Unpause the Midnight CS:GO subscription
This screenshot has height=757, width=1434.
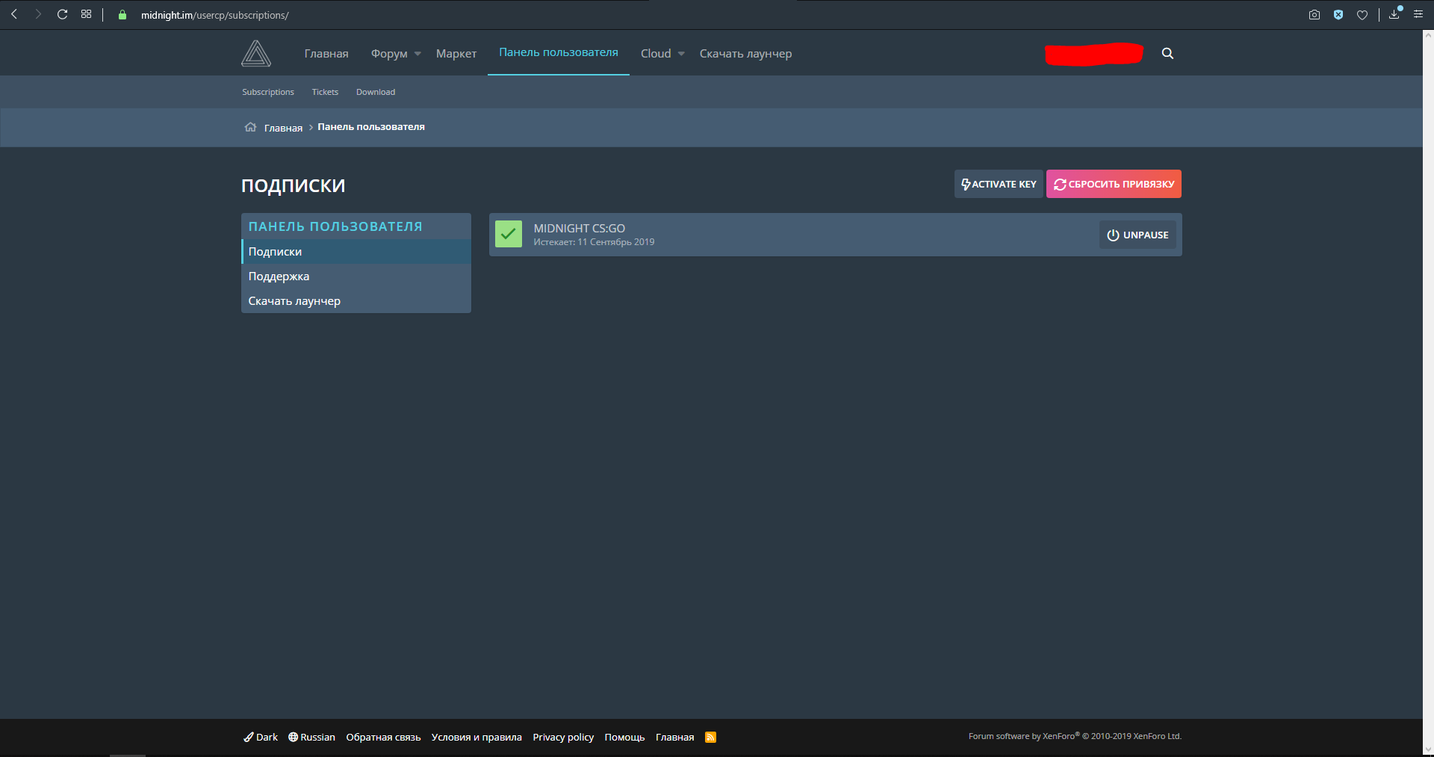(1137, 235)
